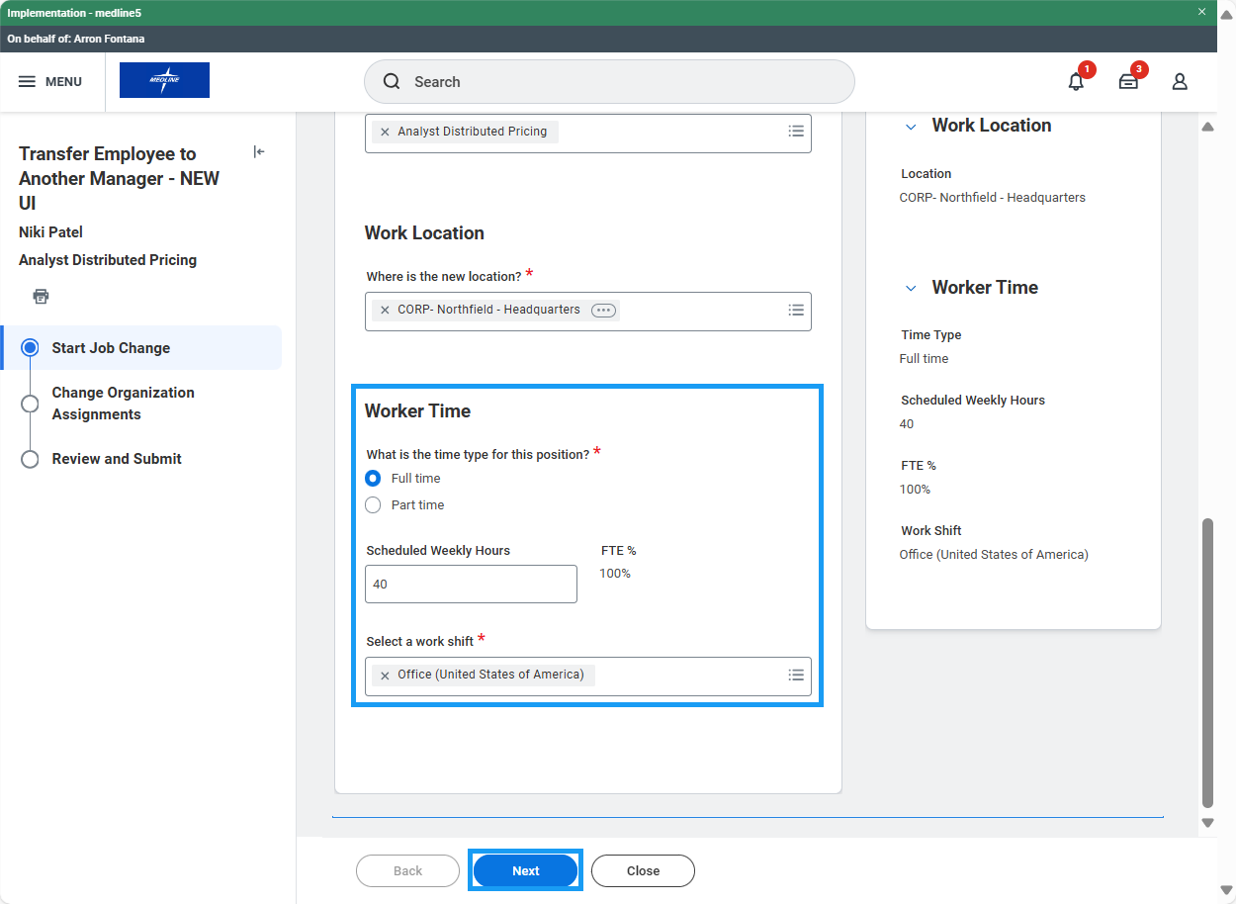Open the notifications bell icon
Viewport: 1236px width, 904px height.
tap(1076, 82)
